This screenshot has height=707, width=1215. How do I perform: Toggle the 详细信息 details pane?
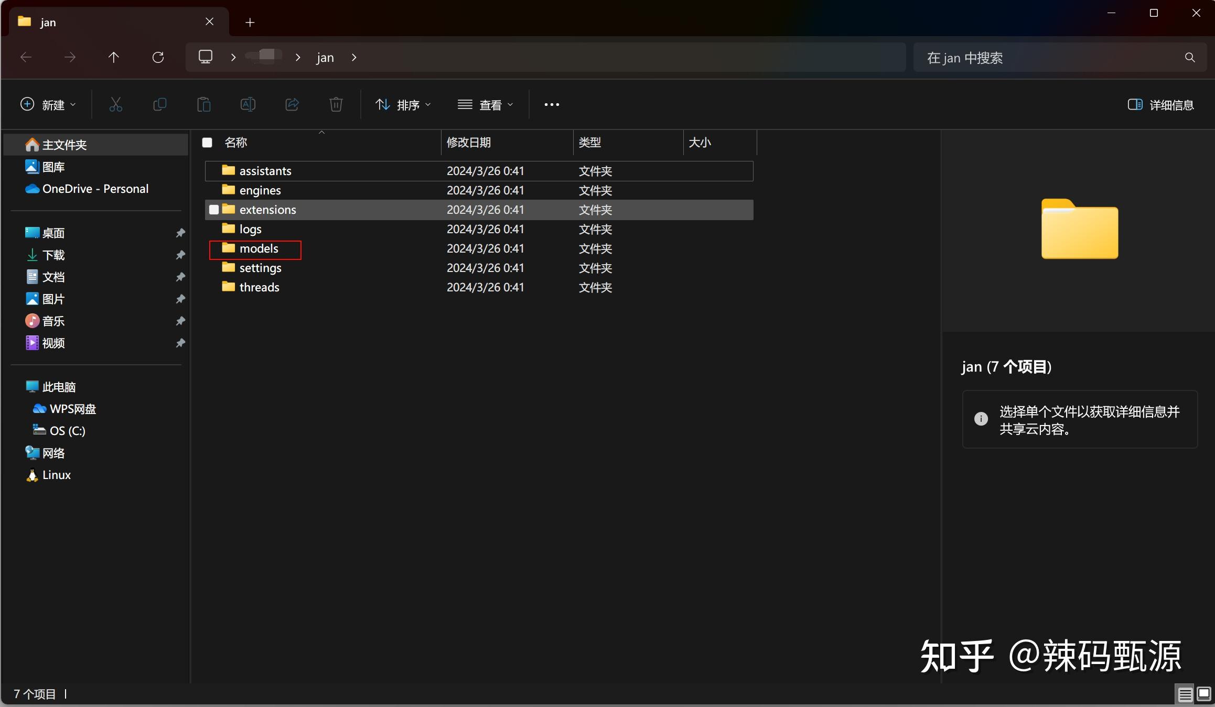[x=1160, y=104]
